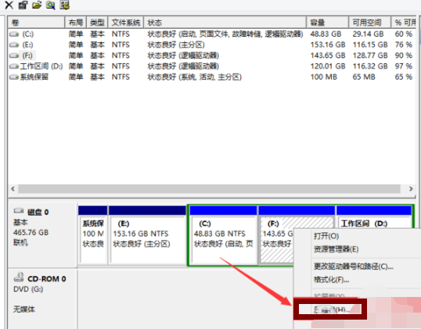The height and width of the screenshot is (329, 421).
Task: Click the Delete X toolbar icon
Action: point(9,5)
